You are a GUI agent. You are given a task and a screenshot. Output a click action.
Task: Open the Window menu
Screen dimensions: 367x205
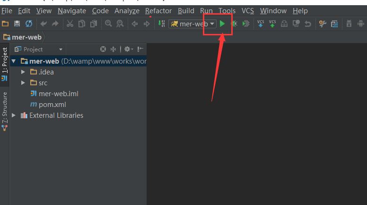tap(273, 11)
